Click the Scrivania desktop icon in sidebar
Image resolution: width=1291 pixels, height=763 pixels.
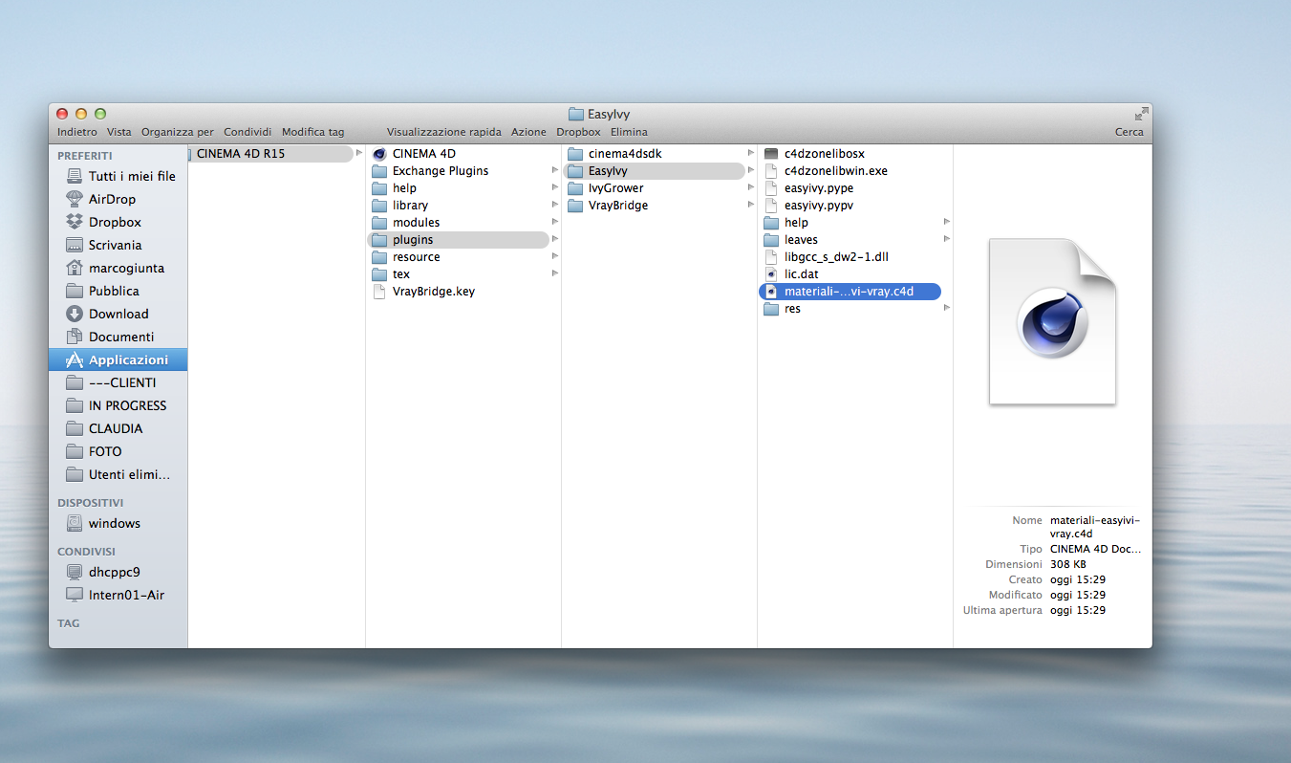(x=75, y=245)
